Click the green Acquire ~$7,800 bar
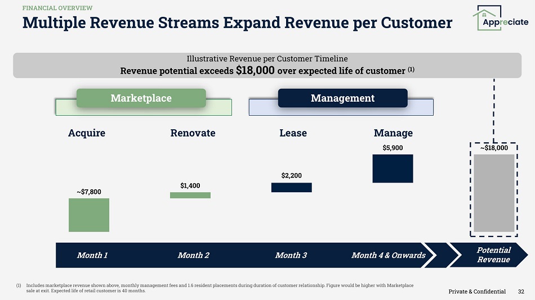This screenshot has width=535, height=300. point(89,215)
